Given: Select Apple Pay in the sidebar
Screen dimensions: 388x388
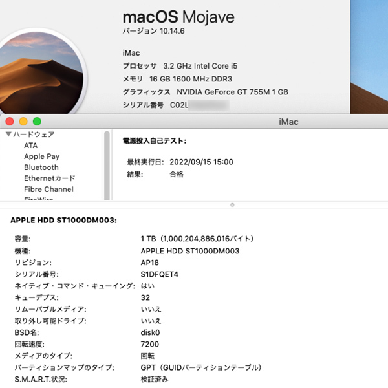Looking at the screenshot, I should (42, 156).
